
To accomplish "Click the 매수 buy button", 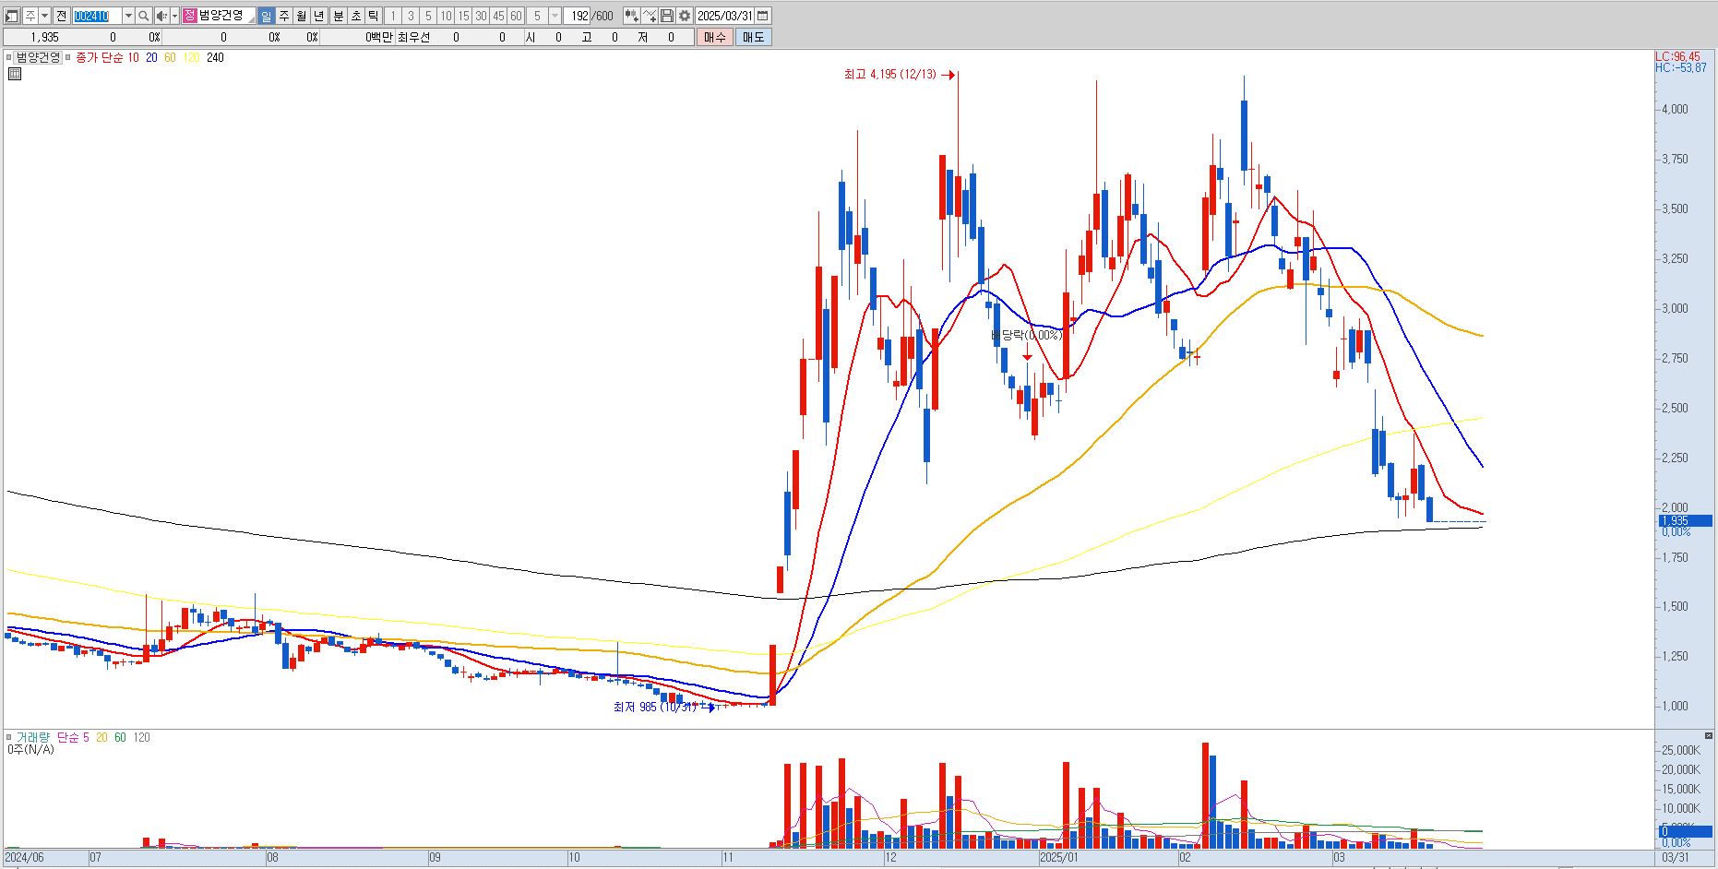I will [x=715, y=37].
